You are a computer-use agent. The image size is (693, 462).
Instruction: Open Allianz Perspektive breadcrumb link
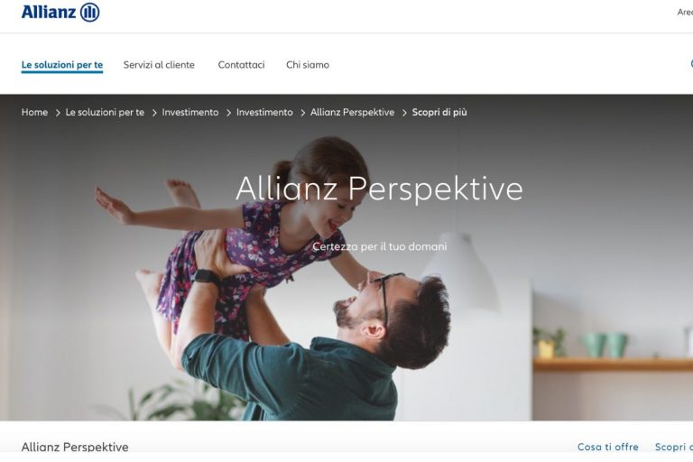coord(352,112)
